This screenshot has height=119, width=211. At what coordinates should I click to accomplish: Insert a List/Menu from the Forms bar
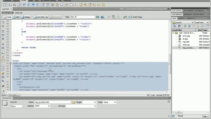pos(43,5)
